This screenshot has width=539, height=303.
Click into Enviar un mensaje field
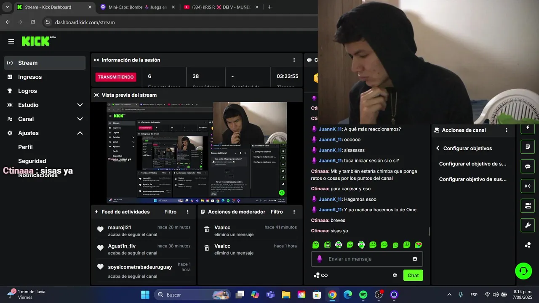(x=367, y=259)
